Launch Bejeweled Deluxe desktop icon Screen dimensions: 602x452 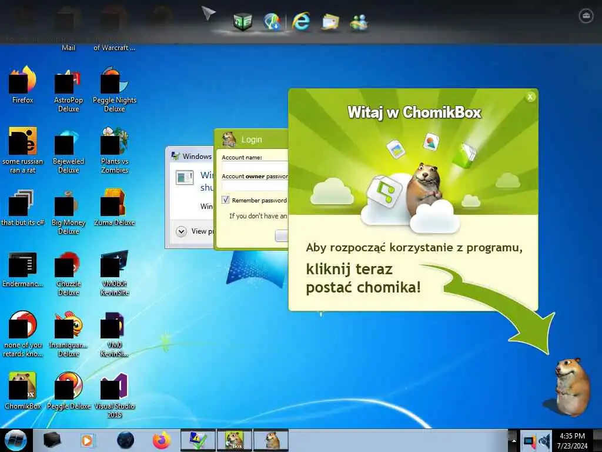point(68,151)
